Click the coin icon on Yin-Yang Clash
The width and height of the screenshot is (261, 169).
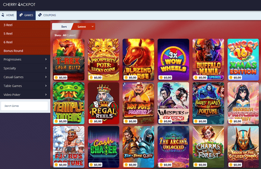[126, 165]
